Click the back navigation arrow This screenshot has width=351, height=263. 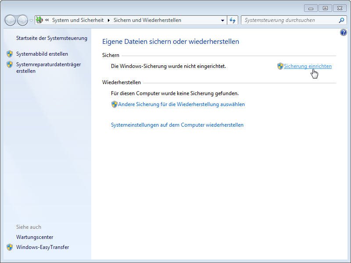point(9,20)
